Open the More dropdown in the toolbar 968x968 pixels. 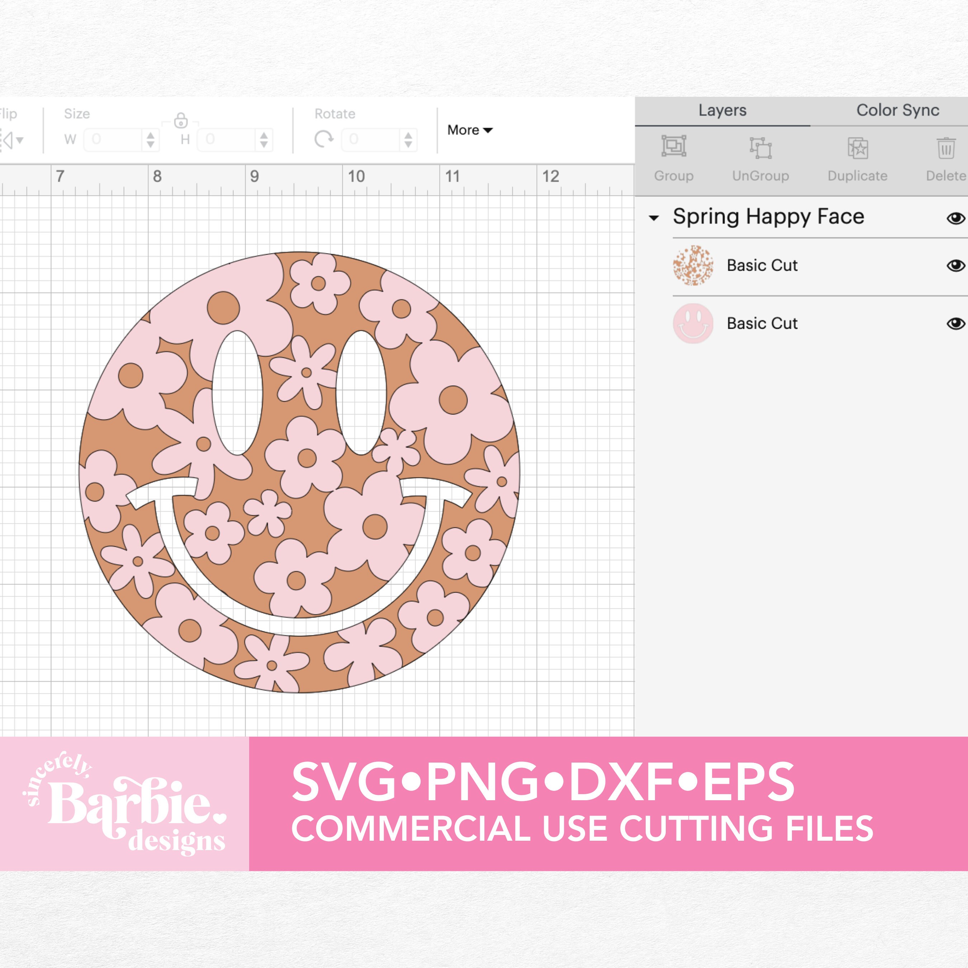point(469,130)
